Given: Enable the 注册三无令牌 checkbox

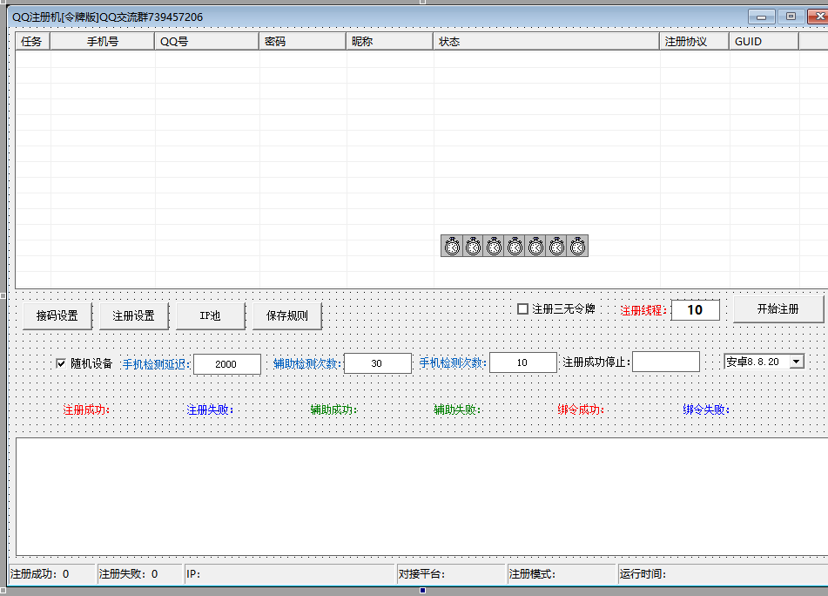Looking at the screenshot, I should [523, 309].
